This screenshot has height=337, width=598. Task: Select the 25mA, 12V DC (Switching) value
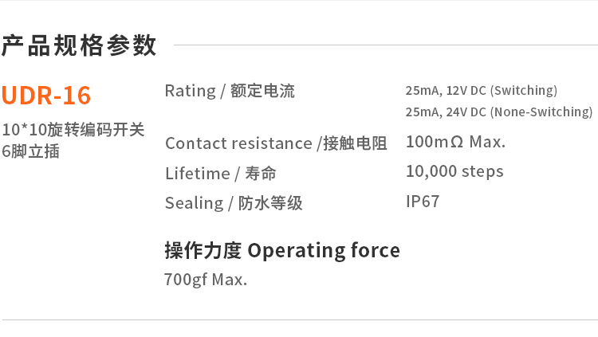click(x=482, y=91)
